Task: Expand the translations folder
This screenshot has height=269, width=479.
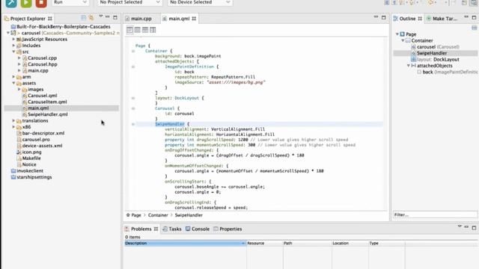Action: 13,120
